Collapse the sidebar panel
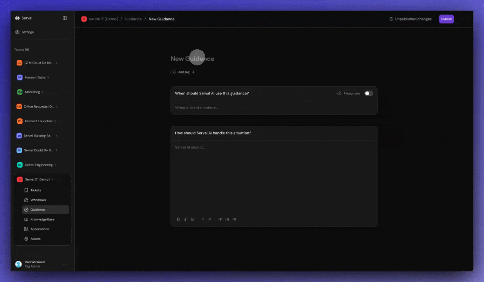The width and height of the screenshot is (484, 282). pyautogui.click(x=65, y=18)
